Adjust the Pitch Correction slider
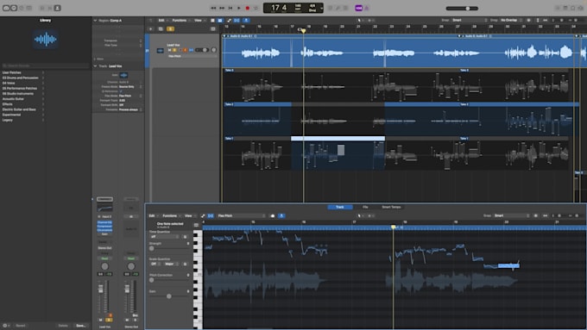 (169, 279)
